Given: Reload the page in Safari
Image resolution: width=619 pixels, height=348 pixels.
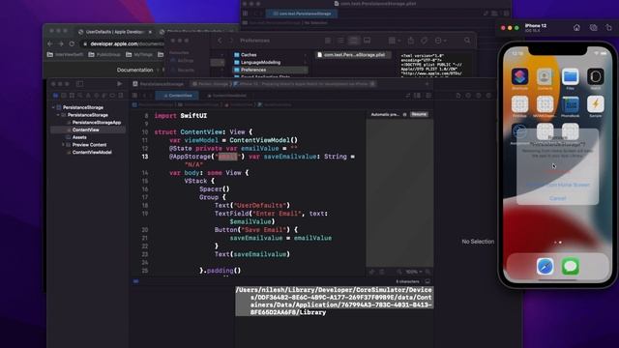Looking at the screenshot, I should pyautogui.click(x=72, y=43).
